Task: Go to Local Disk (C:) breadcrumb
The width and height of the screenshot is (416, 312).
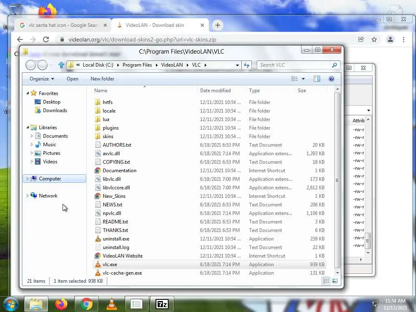Action: click(x=98, y=65)
